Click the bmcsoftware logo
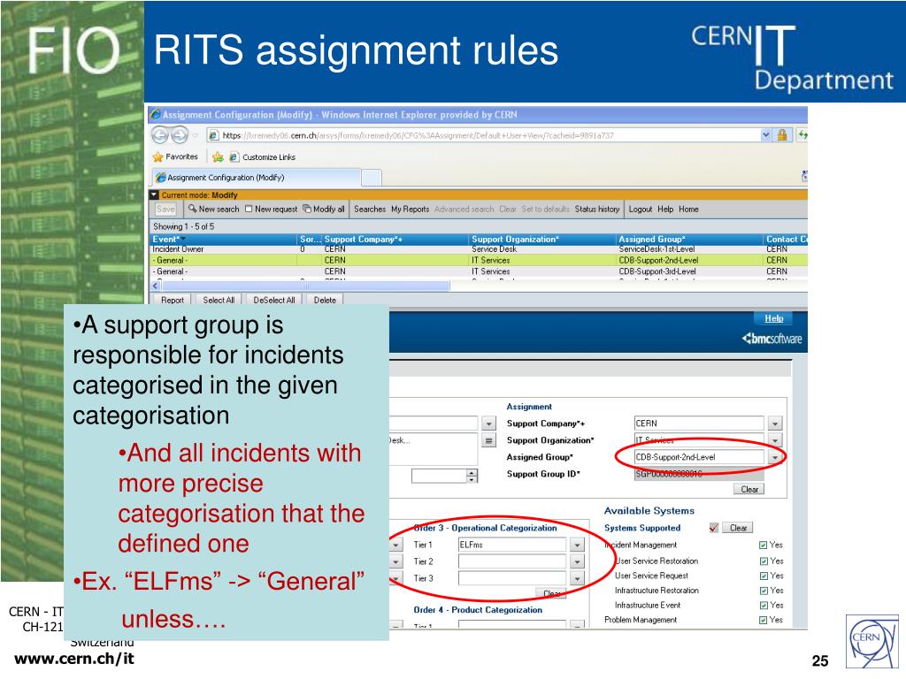 pyautogui.click(x=772, y=339)
